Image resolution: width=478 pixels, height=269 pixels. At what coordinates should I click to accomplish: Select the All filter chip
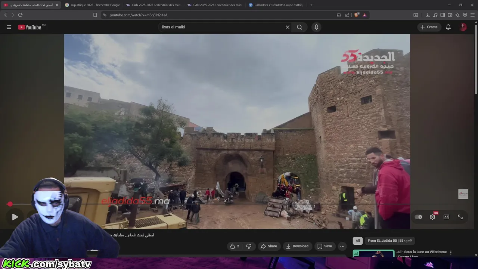pyautogui.click(x=358, y=241)
